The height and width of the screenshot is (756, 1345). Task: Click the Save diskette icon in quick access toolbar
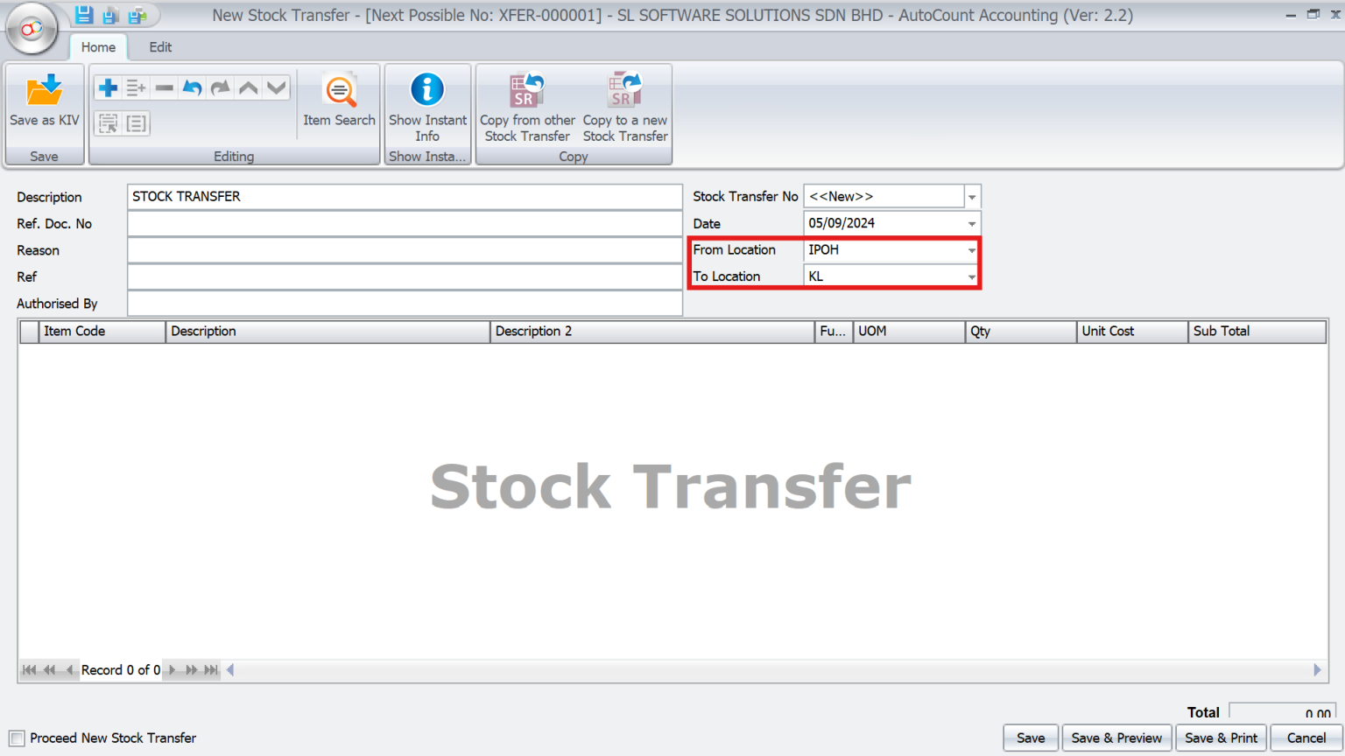(x=84, y=13)
